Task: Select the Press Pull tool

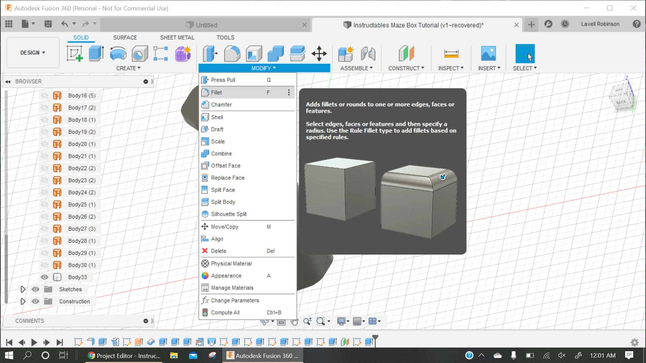Action: (222, 80)
